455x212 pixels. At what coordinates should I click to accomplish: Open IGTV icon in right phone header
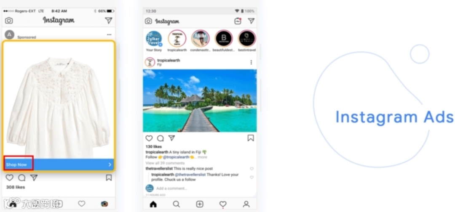[x=238, y=21]
